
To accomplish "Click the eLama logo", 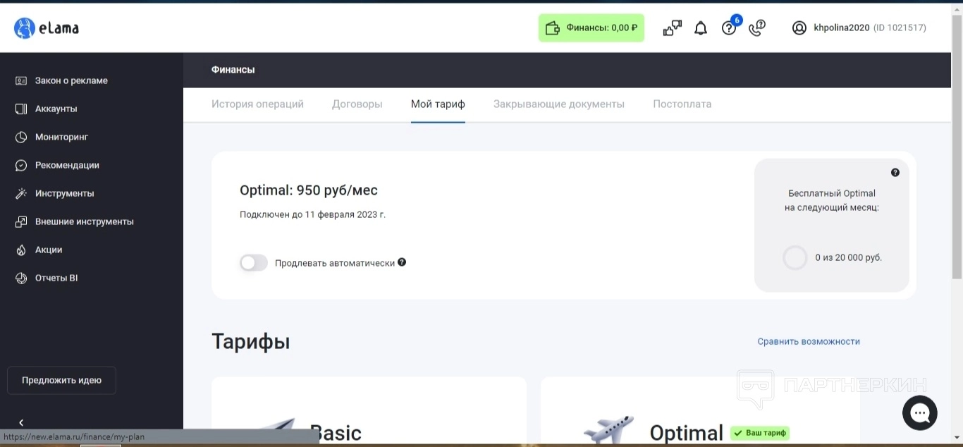I will pos(46,28).
